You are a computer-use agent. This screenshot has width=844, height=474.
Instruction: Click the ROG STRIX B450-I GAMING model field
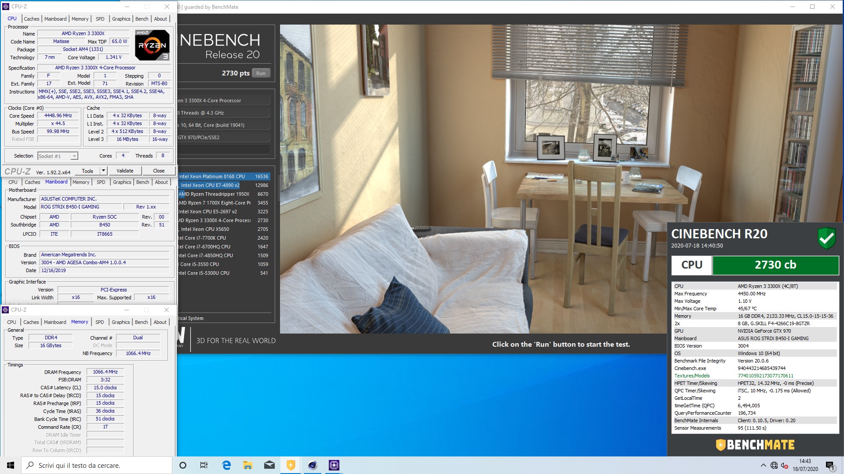80,207
